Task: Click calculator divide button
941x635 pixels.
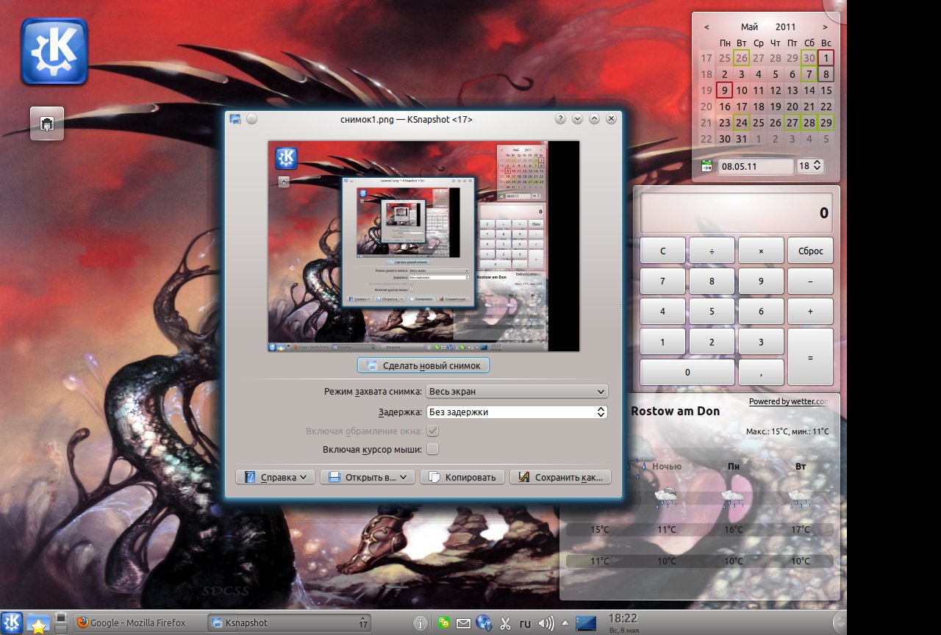Action: [x=712, y=251]
